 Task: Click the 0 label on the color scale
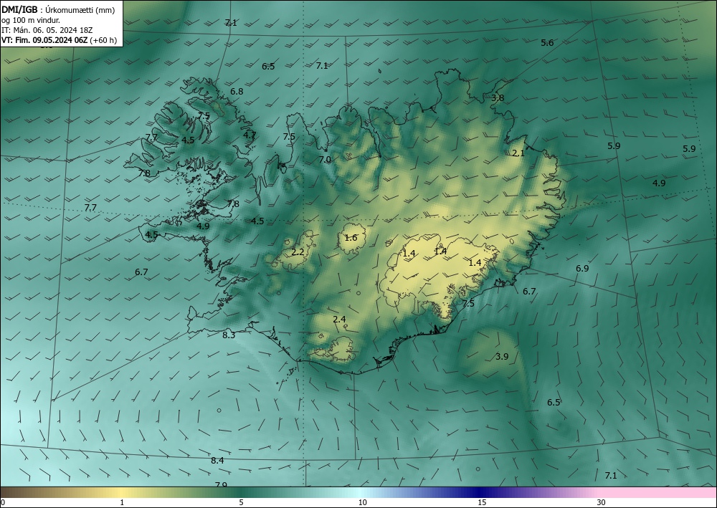click(x=3, y=502)
